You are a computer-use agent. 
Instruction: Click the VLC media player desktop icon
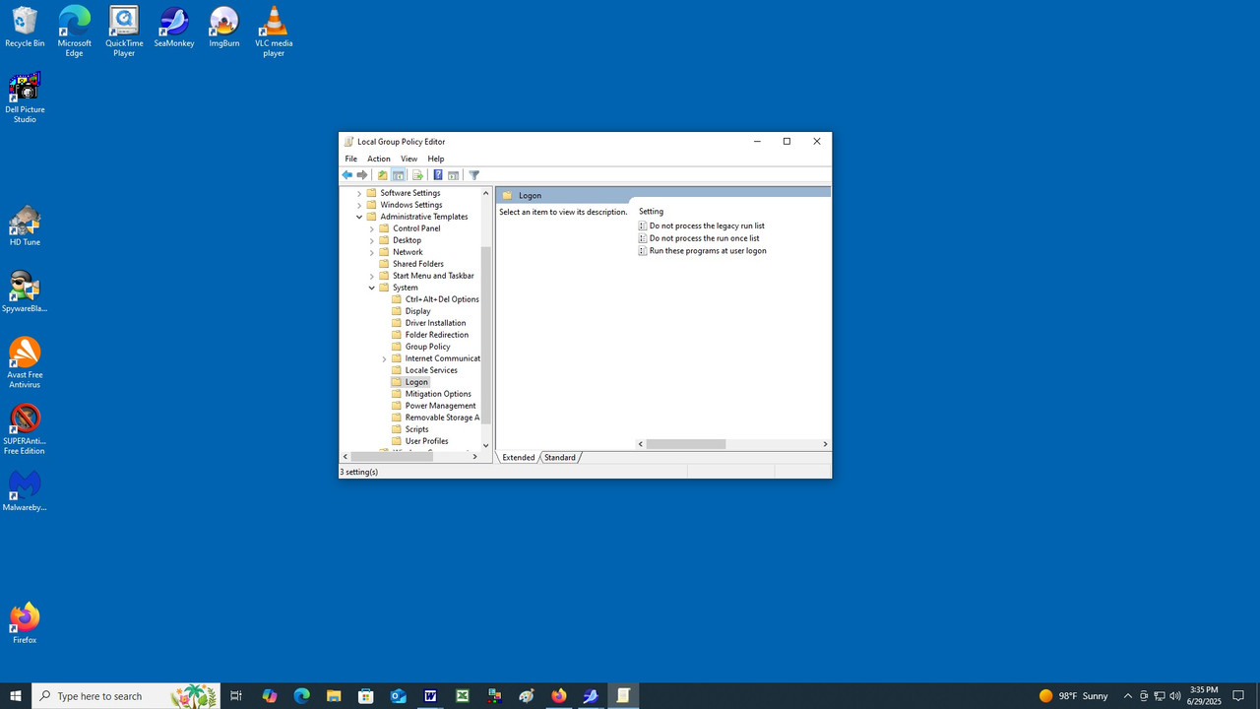click(x=274, y=32)
